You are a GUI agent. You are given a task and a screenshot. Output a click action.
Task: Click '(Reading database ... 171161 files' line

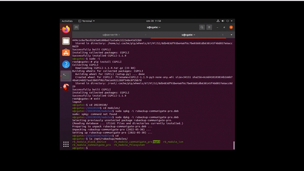point(128,123)
